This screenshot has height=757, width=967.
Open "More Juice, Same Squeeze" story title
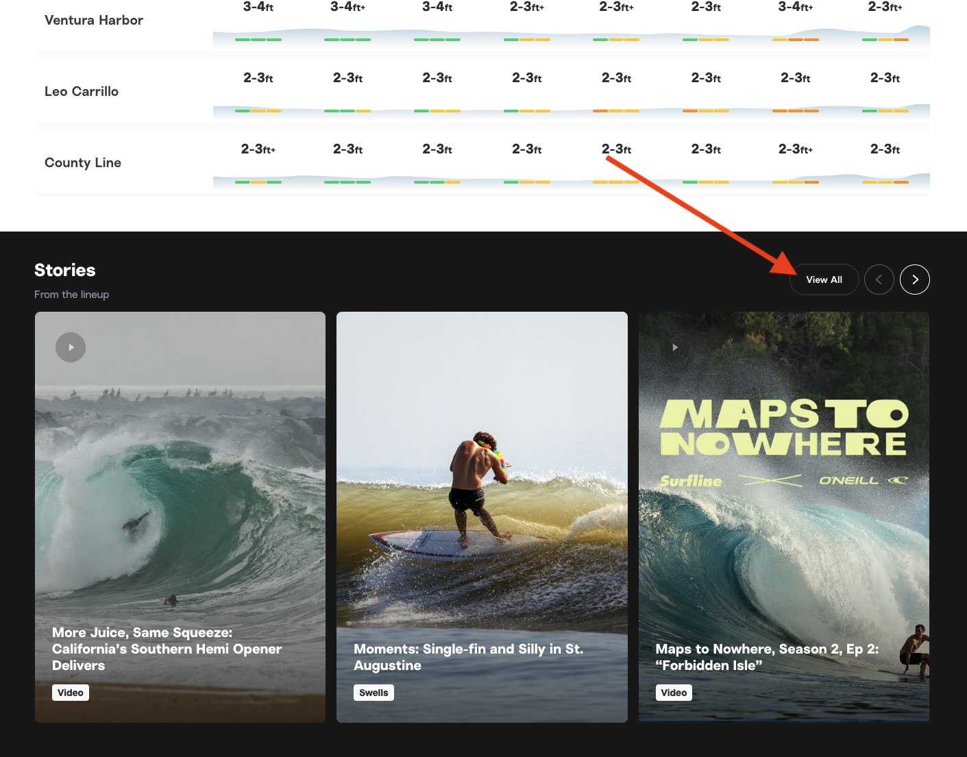click(x=167, y=649)
